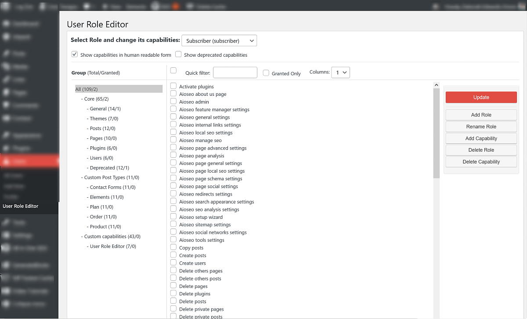Select the Deprecated (12/1) group
Image resolution: width=527 pixels, height=319 pixels.
coord(109,168)
